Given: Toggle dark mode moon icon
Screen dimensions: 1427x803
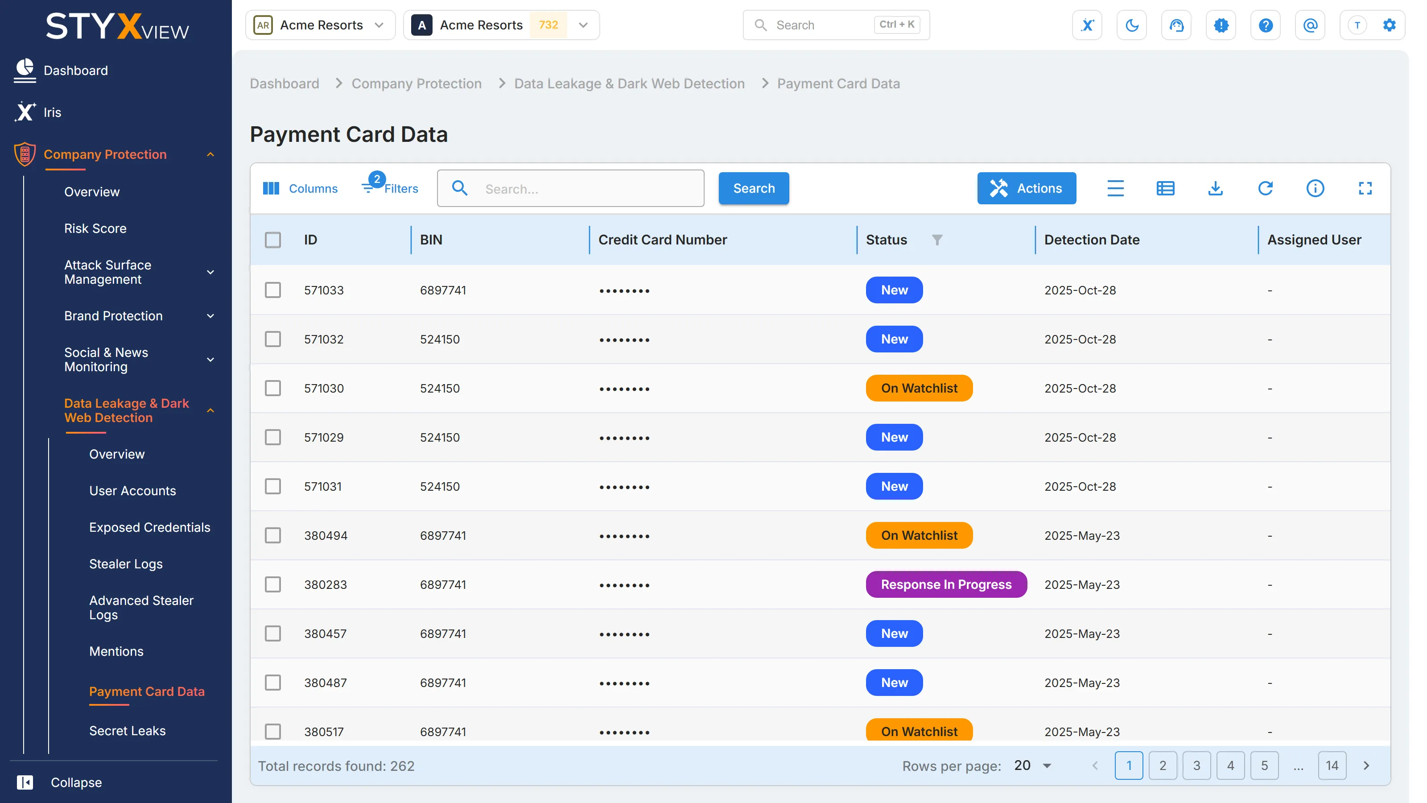Looking at the screenshot, I should tap(1132, 25).
